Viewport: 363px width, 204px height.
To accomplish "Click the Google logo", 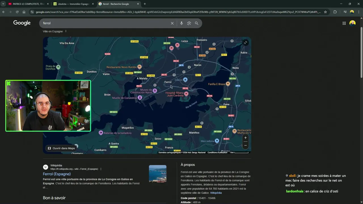I will coord(22,23).
